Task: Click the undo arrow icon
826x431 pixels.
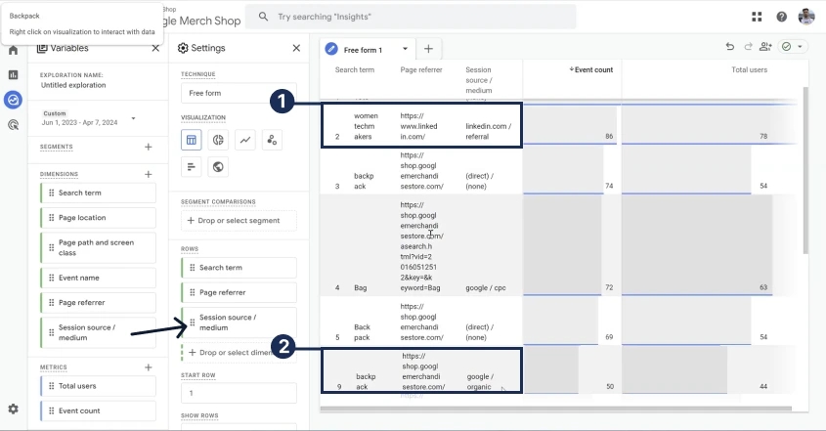Action: [x=730, y=47]
